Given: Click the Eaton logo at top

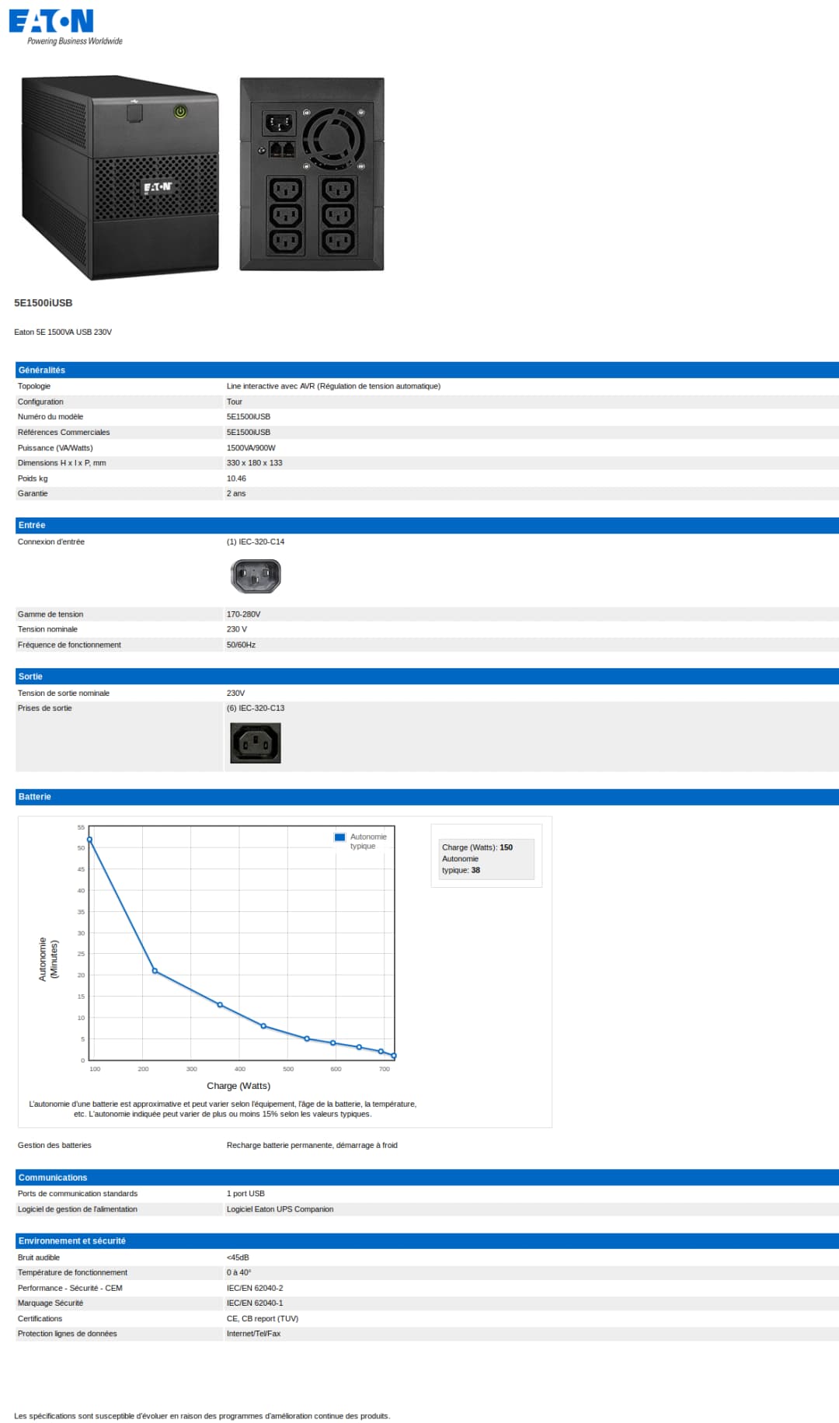Looking at the screenshot, I should tap(65, 27).
